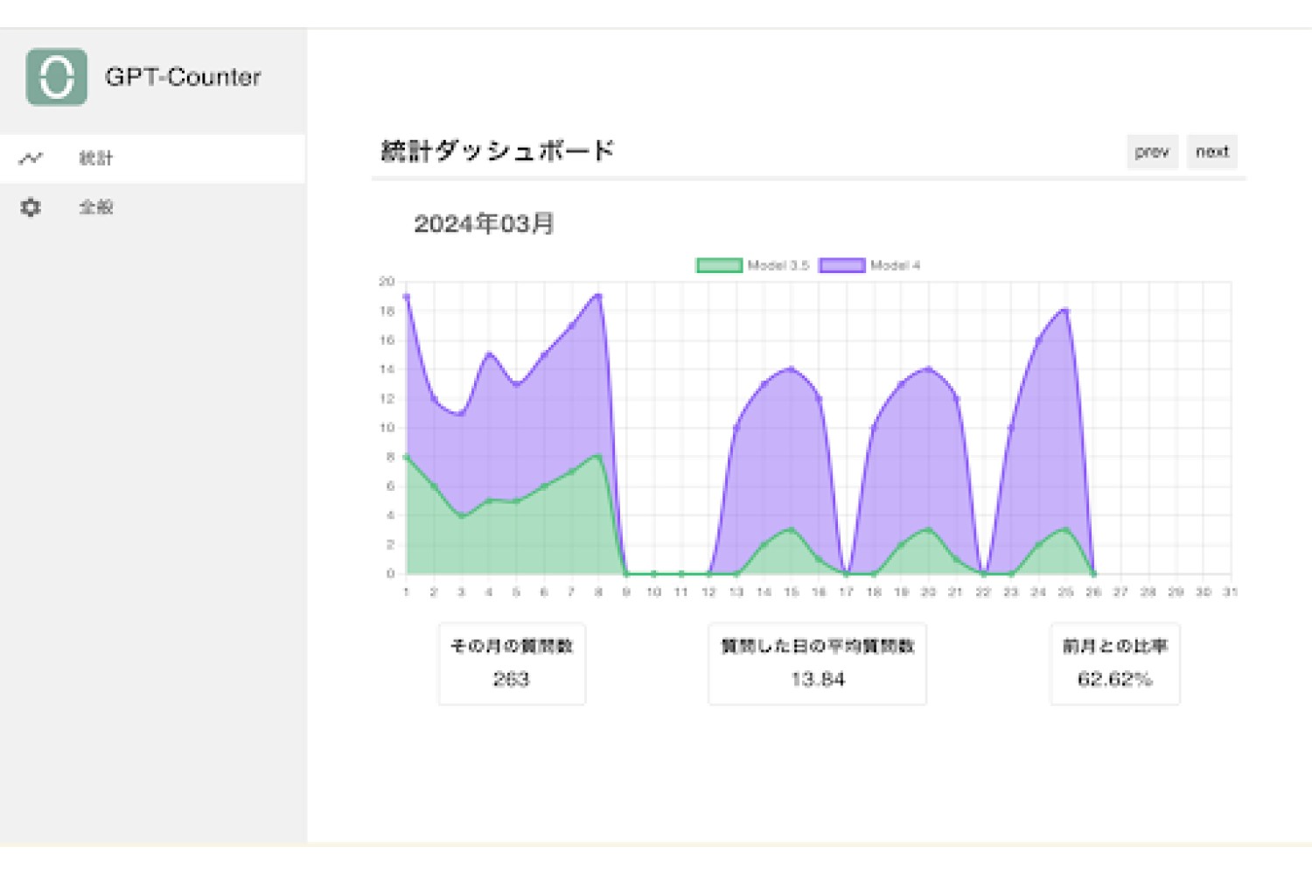Toggle Model 3.5 legend swatch
Screen dimensions: 1312x875
click(x=719, y=265)
